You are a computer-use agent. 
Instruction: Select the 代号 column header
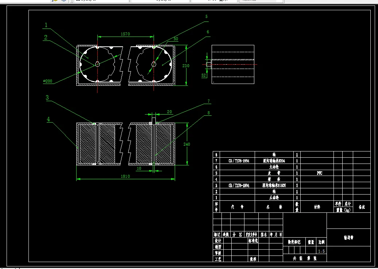[x=238, y=207]
